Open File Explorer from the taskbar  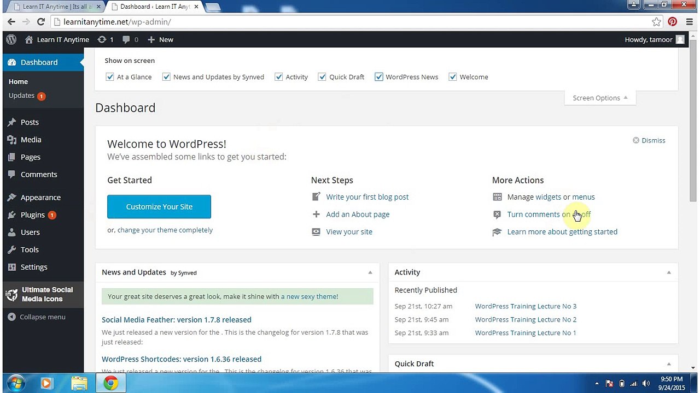click(79, 384)
